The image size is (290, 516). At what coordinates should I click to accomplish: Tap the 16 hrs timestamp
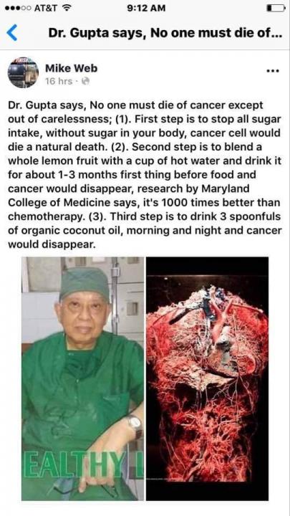(59, 81)
